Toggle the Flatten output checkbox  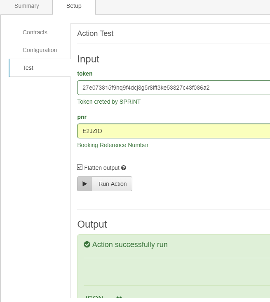pos(80,167)
